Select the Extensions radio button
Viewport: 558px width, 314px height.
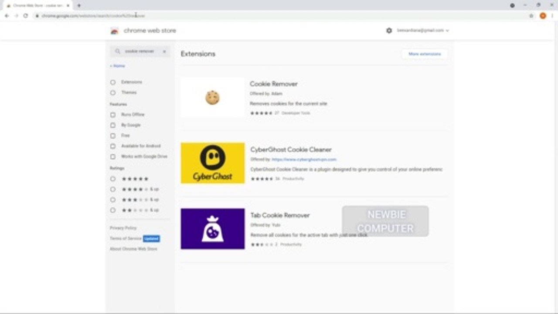click(113, 82)
